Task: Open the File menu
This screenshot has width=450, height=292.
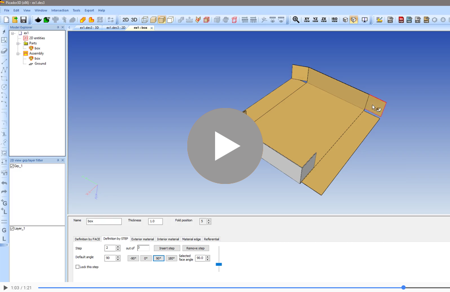Action: (x=6, y=10)
